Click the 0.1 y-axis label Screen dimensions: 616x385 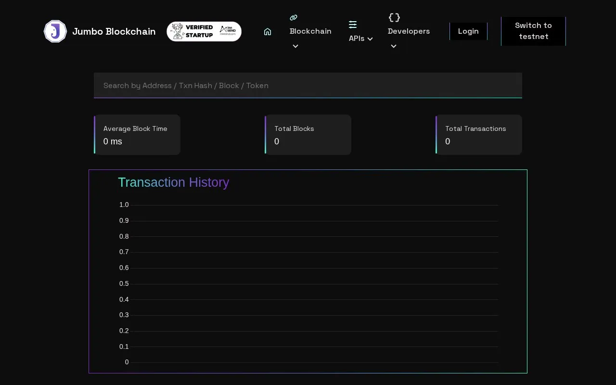(x=124, y=346)
